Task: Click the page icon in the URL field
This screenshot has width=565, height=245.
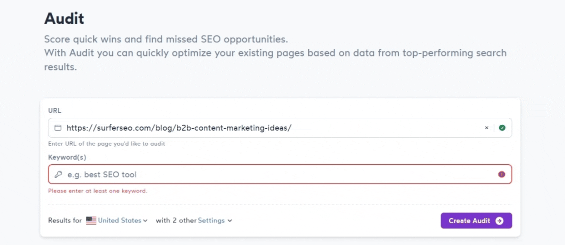Action: coord(58,128)
